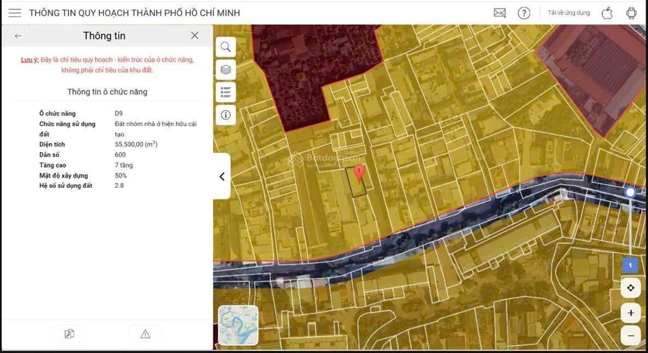This screenshot has height=353, width=648.
Task: Open the map layers panel
Action: tap(225, 70)
